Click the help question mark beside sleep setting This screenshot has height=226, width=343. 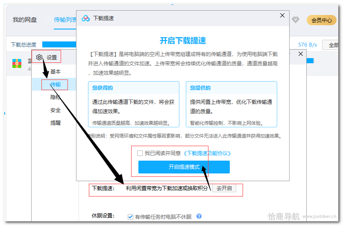199,217
